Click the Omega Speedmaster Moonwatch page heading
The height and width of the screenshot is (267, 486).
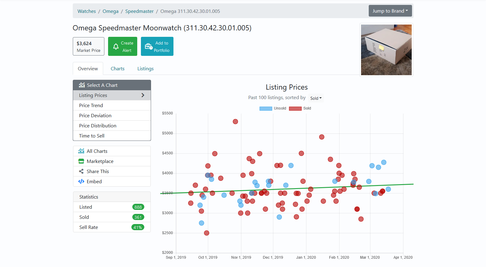pos(162,28)
